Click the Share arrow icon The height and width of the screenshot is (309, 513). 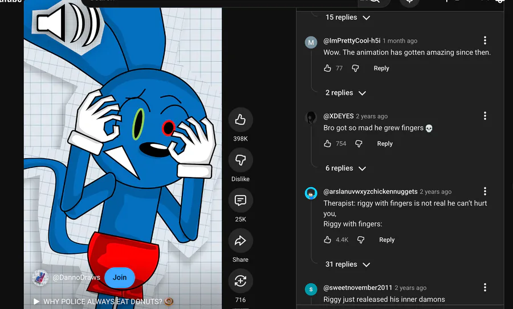[x=241, y=241]
